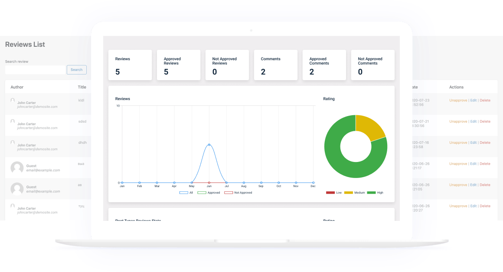Edit the review timed 20:27
The width and height of the screenshot is (503, 272).
pyautogui.click(x=474, y=206)
